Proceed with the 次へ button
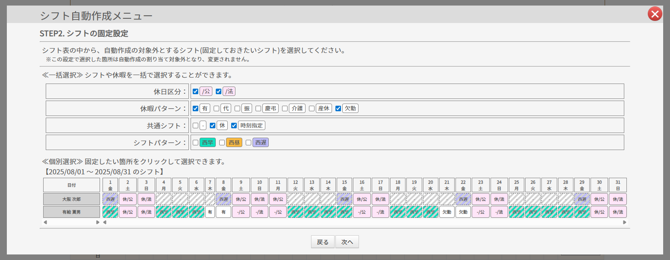This screenshot has width=670, height=260. point(347,242)
